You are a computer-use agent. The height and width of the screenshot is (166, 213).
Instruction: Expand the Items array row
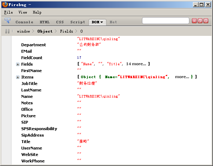tap(18, 77)
